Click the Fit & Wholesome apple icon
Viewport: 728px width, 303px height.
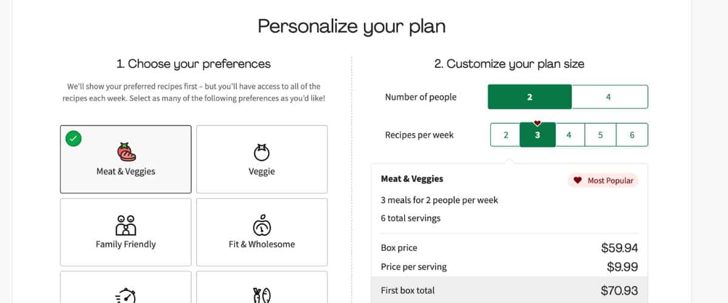click(x=261, y=224)
